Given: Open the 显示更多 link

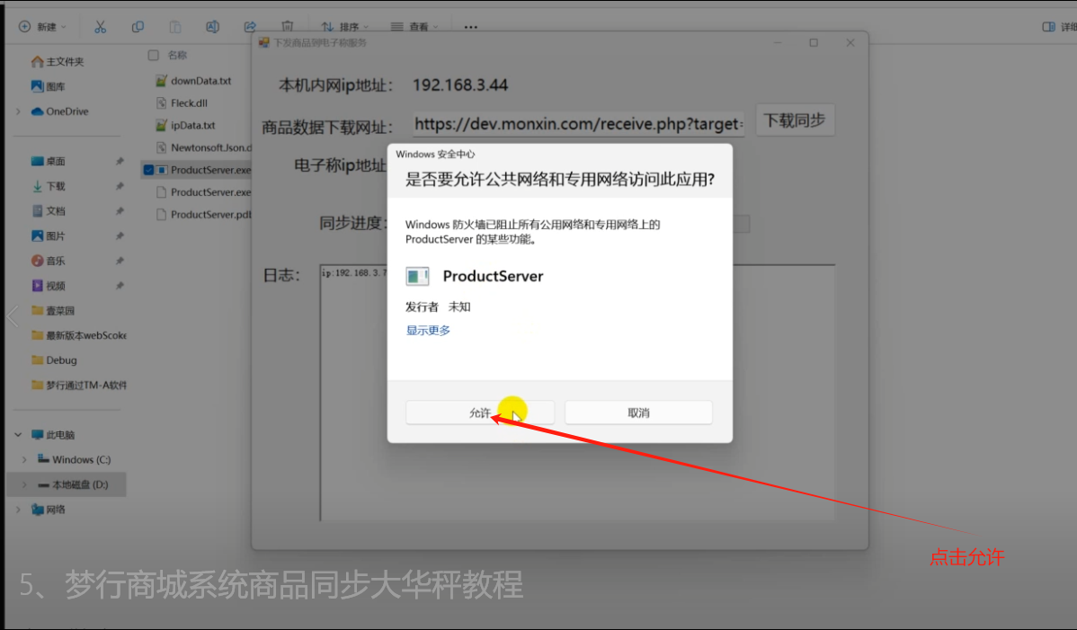Looking at the screenshot, I should tap(428, 330).
